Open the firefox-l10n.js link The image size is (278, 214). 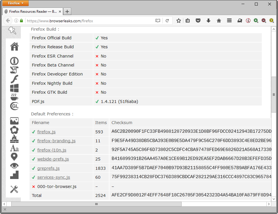[52, 150]
